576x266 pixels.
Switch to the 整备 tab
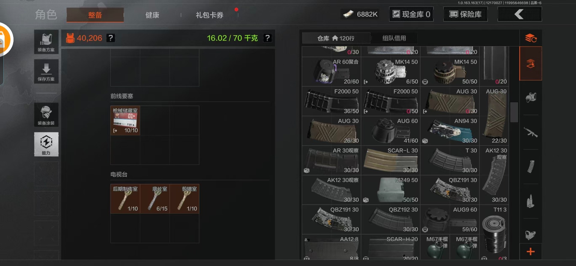click(x=95, y=15)
